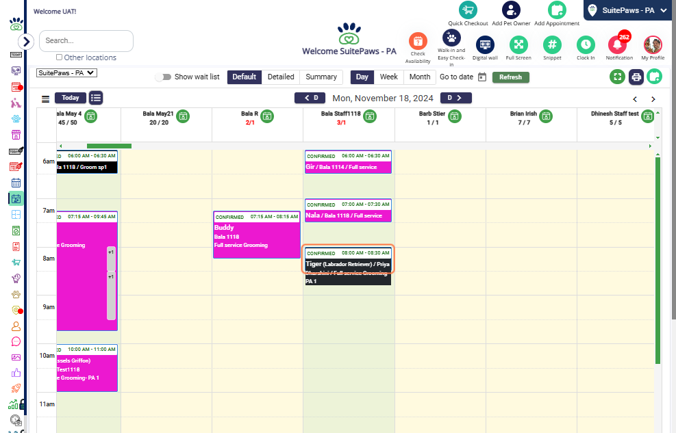Click the hamburger menu icon beside Today
This screenshot has width=676, height=433.
[x=45, y=99]
